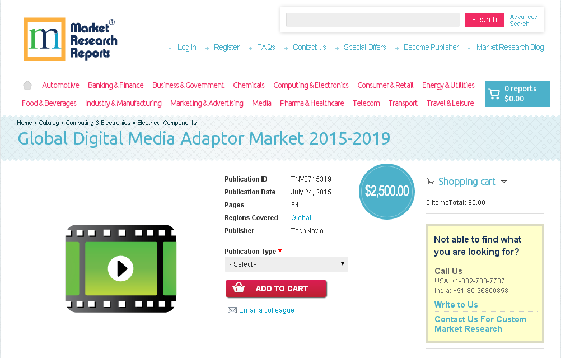Viewport: 561px width, 358px height.
Task: Expand the Shopping cart chevron arrow
Action: pos(504,182)
